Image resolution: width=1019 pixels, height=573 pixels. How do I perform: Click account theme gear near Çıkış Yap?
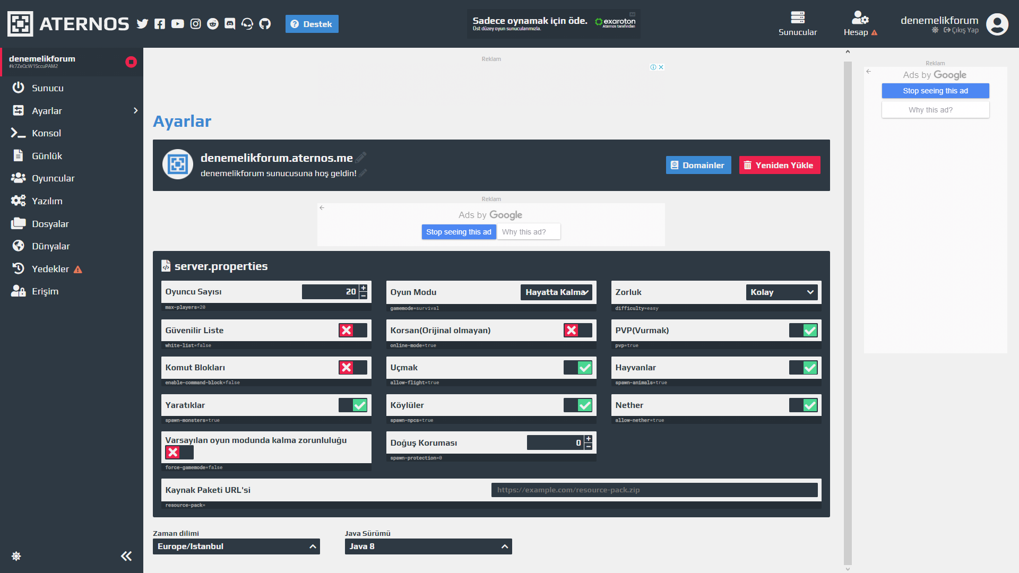pyautogui.click(x=935, y=30)
